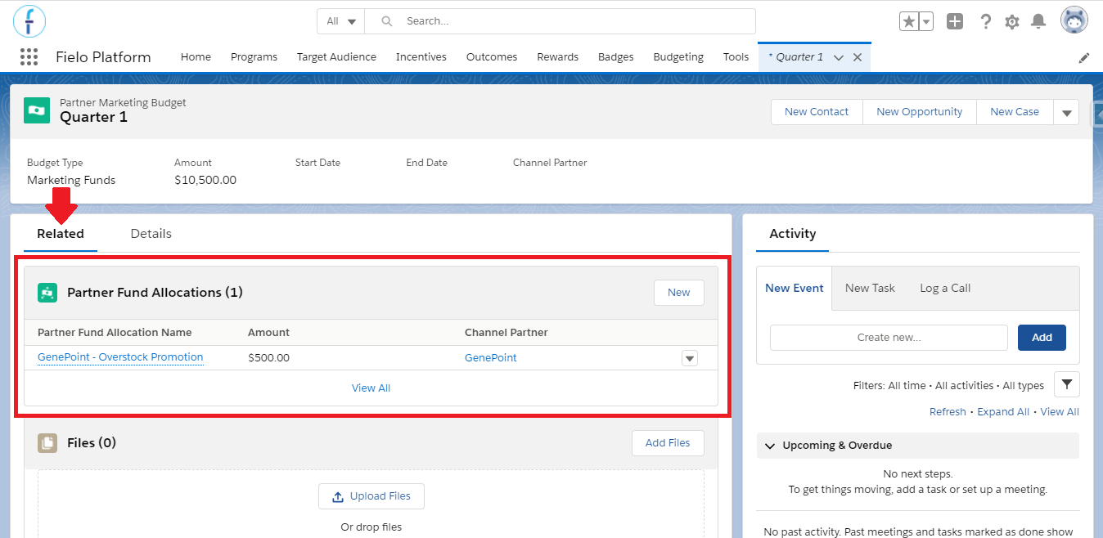This screenshot has height=538, width=1103.
Task: Click View All under Partner Fund Allocations
Action: click(371, 388)
